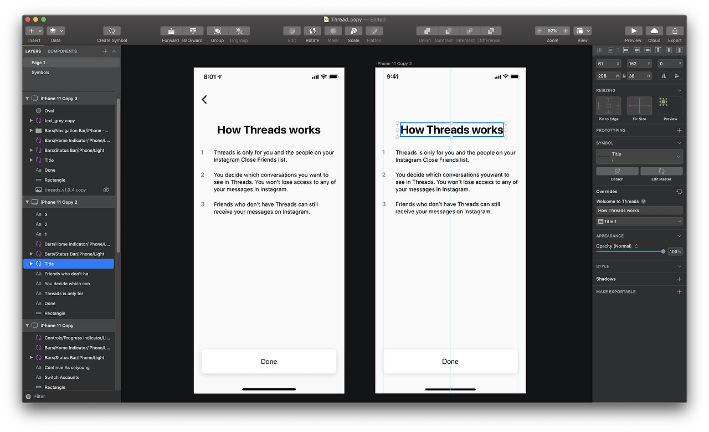Viewport: 709px width, 432px height.
Task: Bring the layer Forward in the toolbar
Action: click(171, 31)
